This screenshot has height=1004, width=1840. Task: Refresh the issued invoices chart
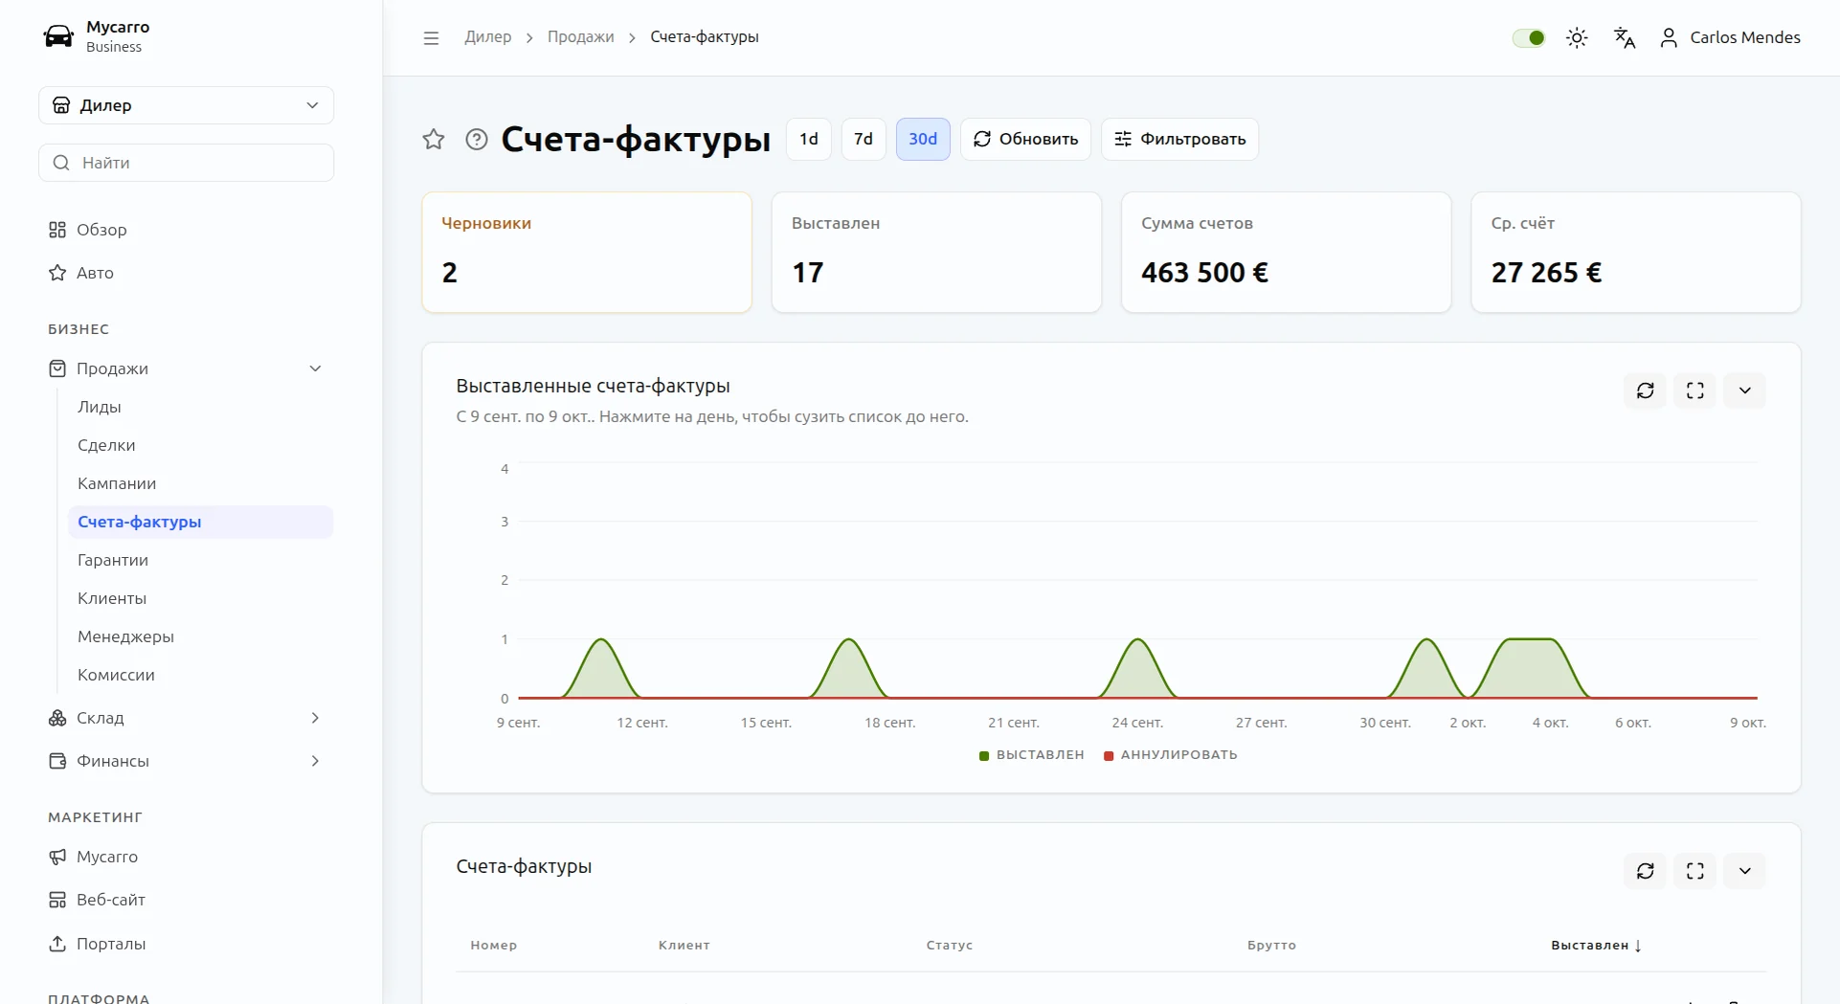(x=1646, y=390)
